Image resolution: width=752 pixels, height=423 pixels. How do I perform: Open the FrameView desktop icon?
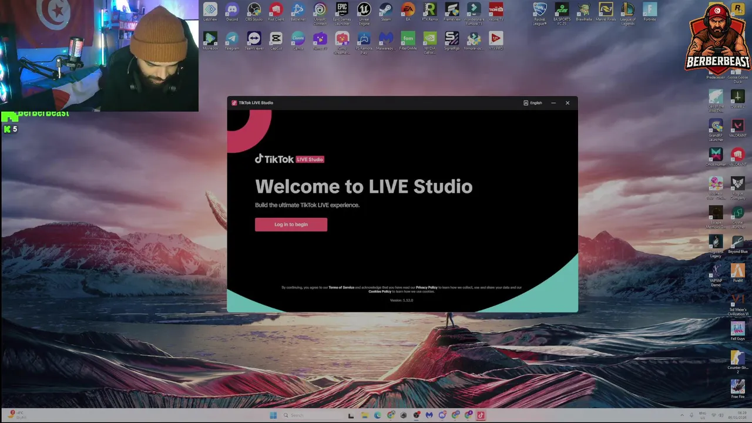click(x=452, y=12)
